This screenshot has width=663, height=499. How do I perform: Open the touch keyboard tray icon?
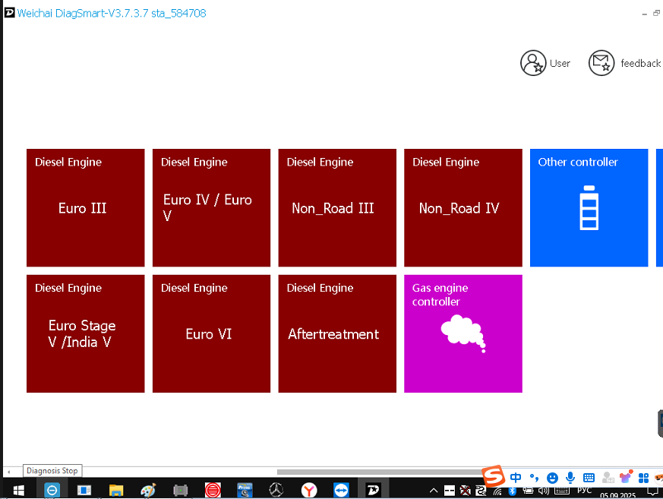tap(562, 491)
